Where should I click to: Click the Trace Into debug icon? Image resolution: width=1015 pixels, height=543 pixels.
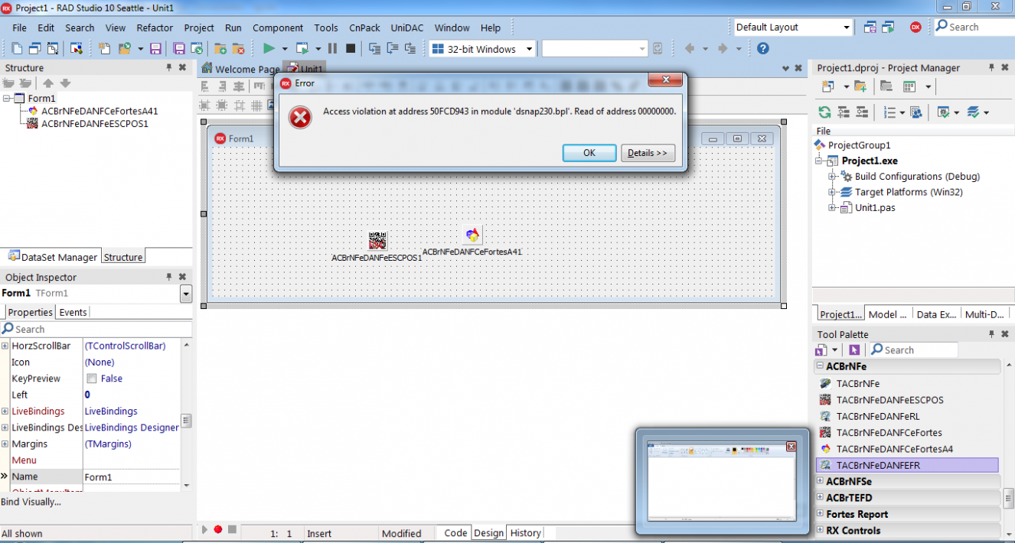pos(374,48)
